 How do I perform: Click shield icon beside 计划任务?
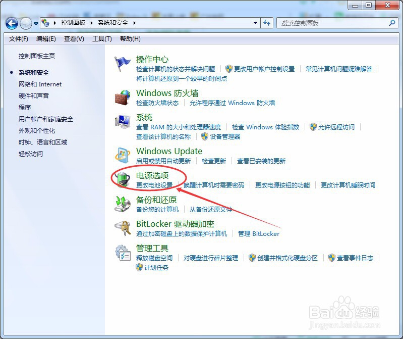pyautogui.click(x=139, y=267)
